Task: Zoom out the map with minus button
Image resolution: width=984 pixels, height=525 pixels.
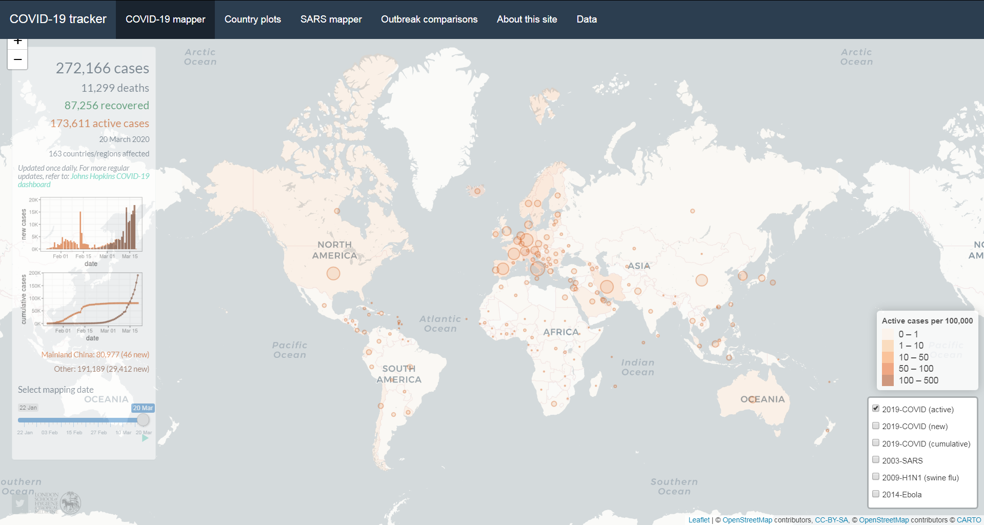Action: 17,60
